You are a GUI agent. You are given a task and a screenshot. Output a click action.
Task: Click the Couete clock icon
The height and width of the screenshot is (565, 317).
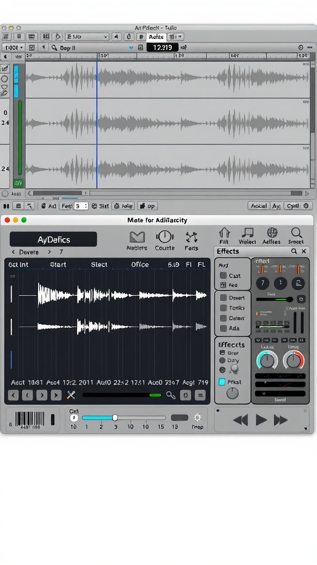click(165, 237)
